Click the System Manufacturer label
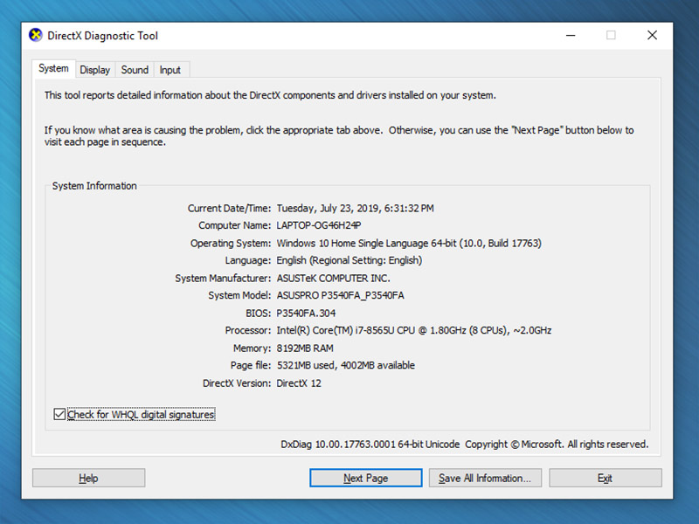The image size is (699, 524). point(223,278)
